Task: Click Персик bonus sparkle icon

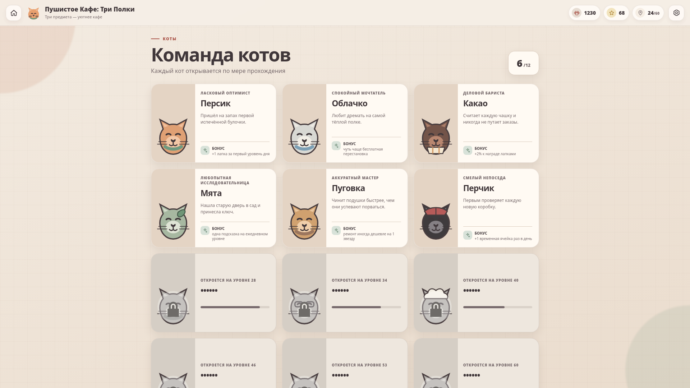Action: (205, 150)
